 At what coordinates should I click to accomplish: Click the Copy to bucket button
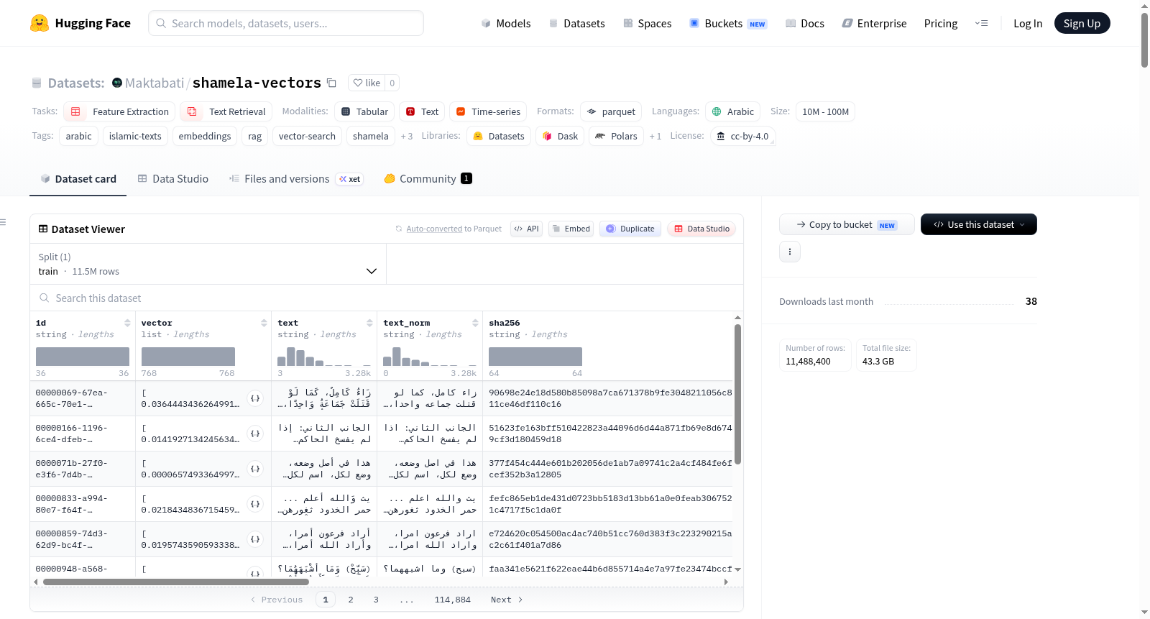847,224
